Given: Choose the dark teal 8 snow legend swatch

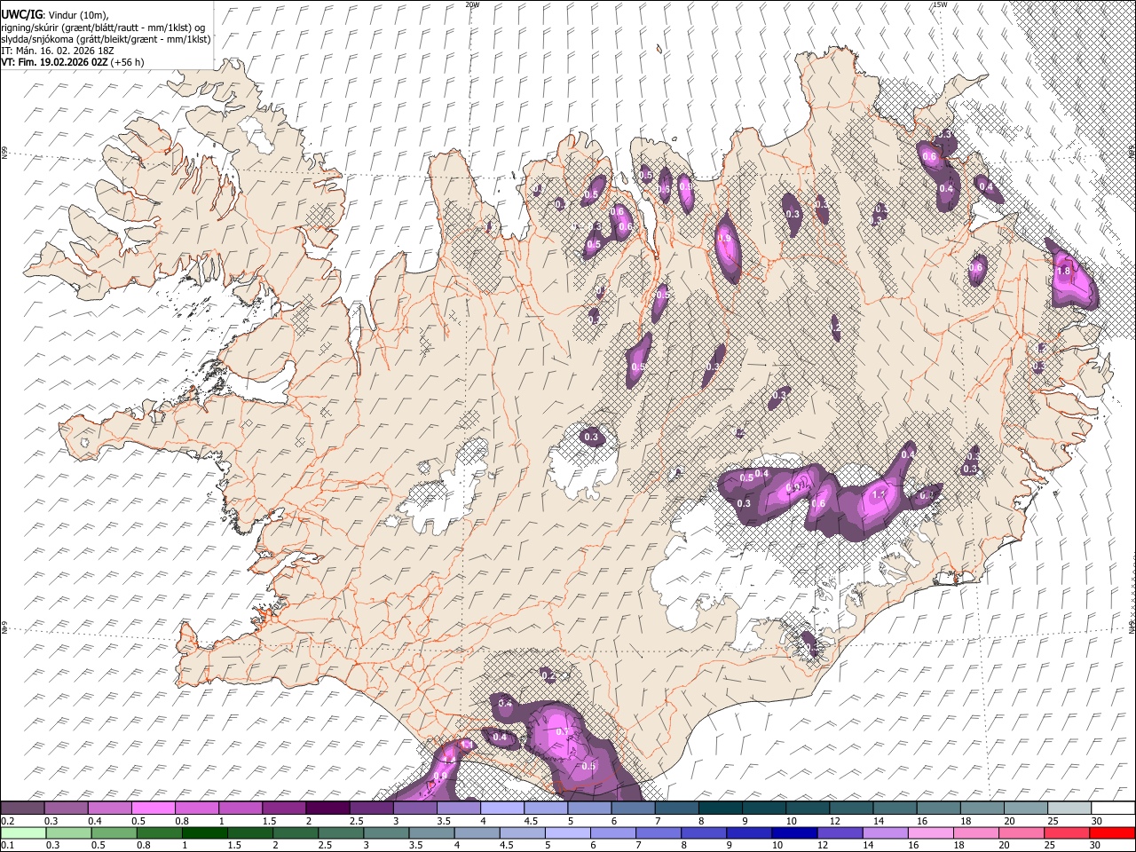Looking at the screenshot, I should 721,809.
